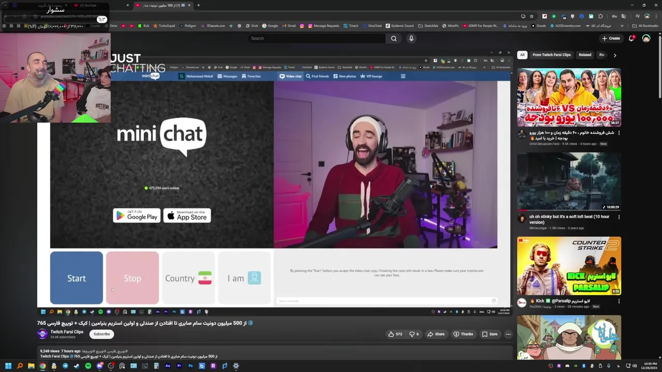Click the I am gender selector
The width and height of the screenshot is (662, 372).
[244, 278]
